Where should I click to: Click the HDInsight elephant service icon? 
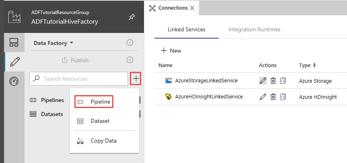click(x=168, y=97)
